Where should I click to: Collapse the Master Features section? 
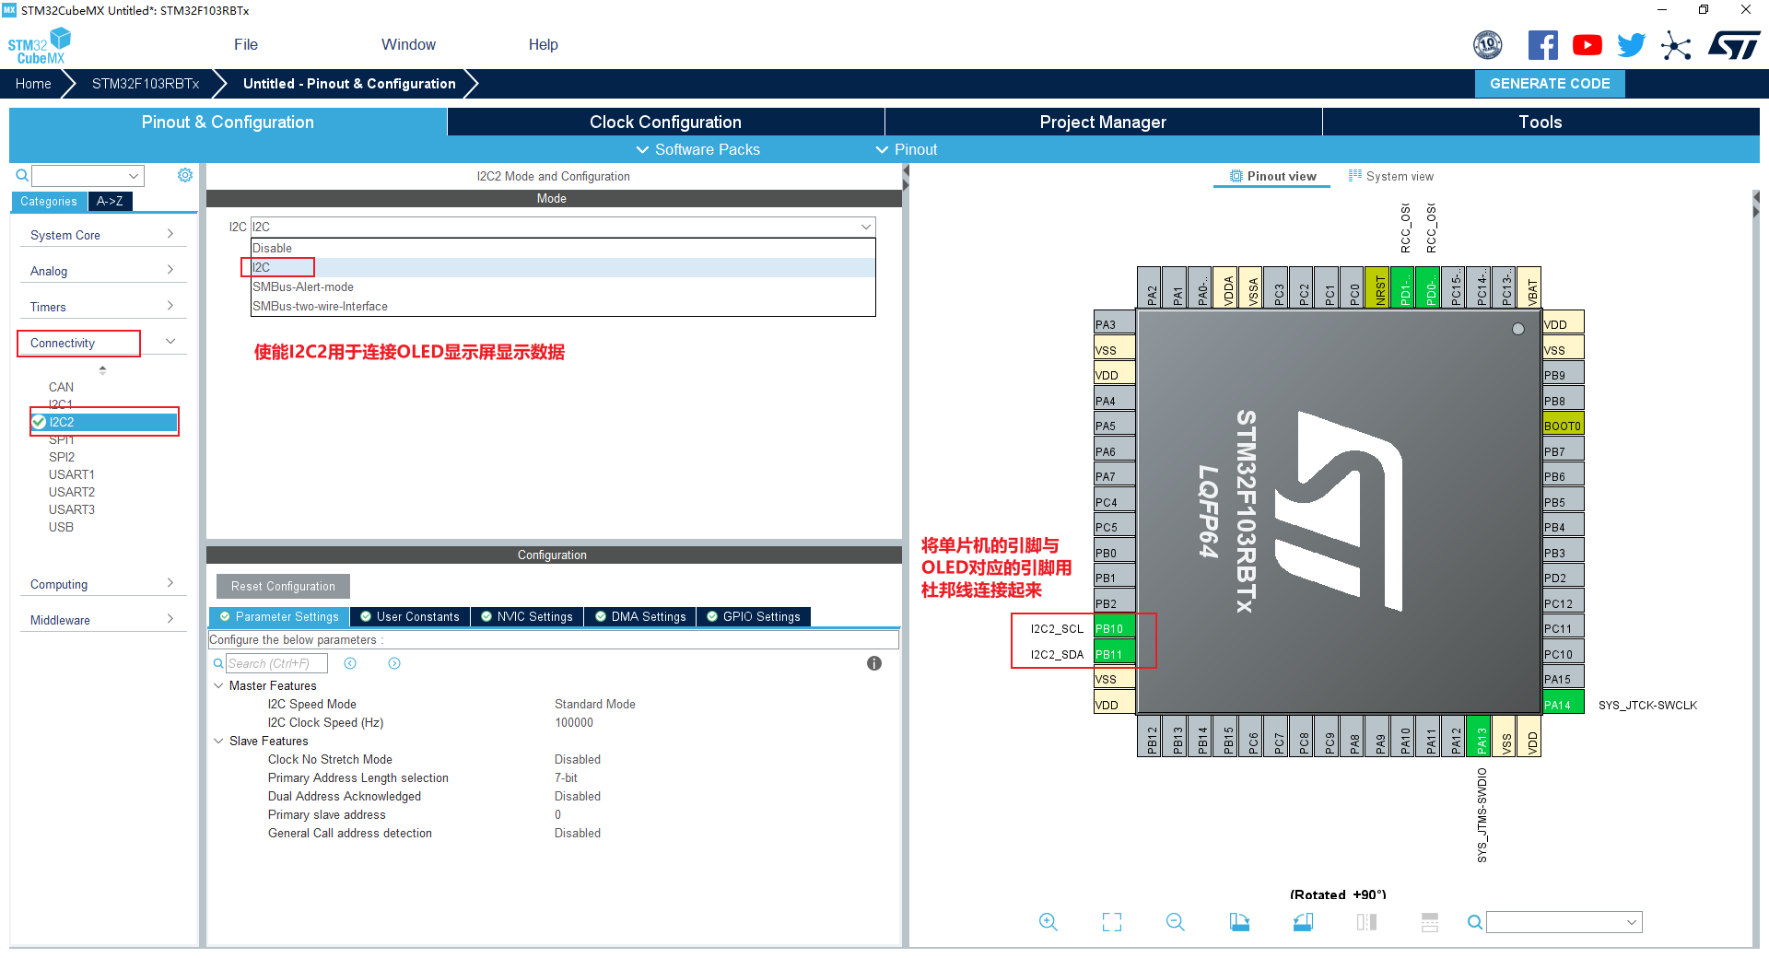(x=218, y=685)
